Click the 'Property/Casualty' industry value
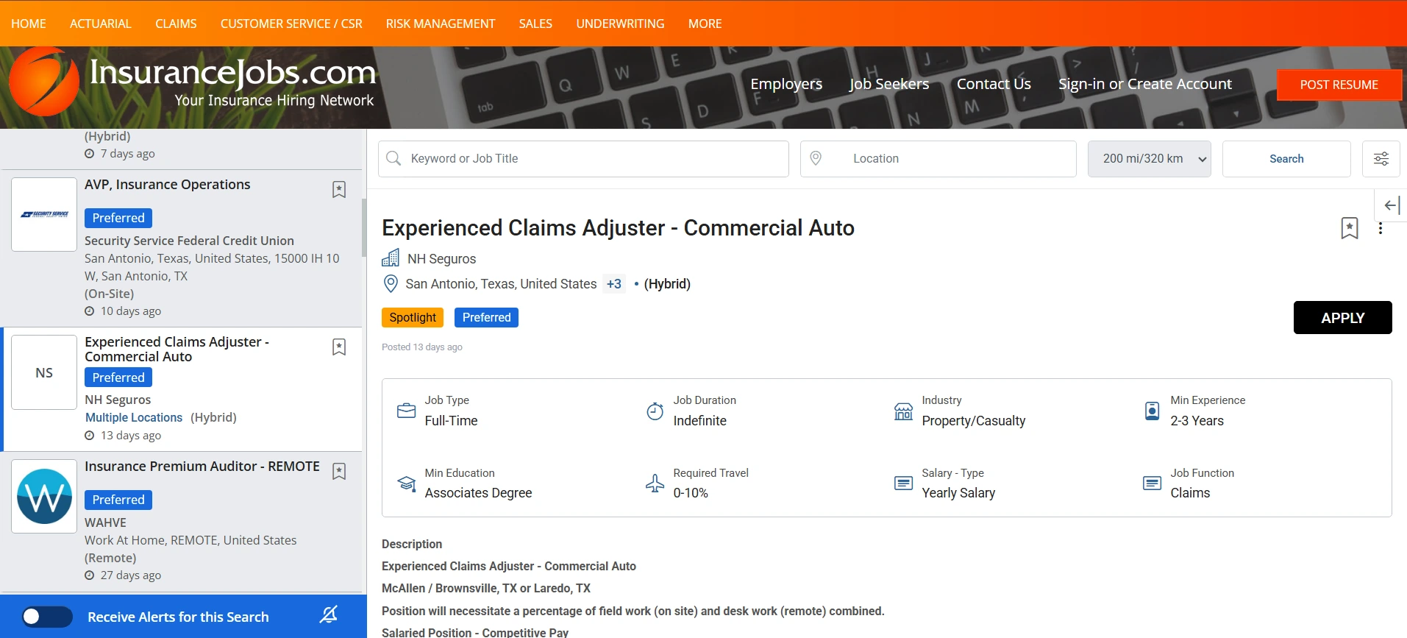 974,421
